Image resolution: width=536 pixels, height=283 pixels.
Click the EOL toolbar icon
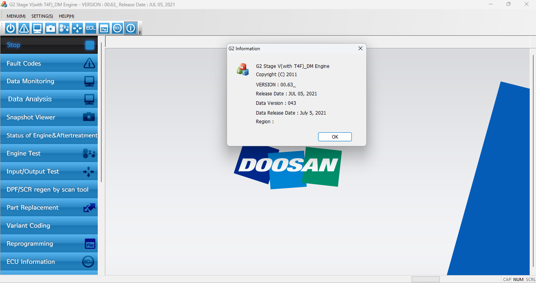(x=91, y=28)
